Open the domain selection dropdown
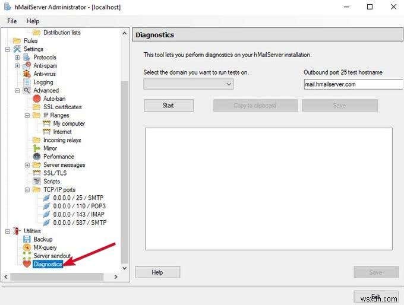Viewport: 404px width, 305px height. [x=188, y=84]
